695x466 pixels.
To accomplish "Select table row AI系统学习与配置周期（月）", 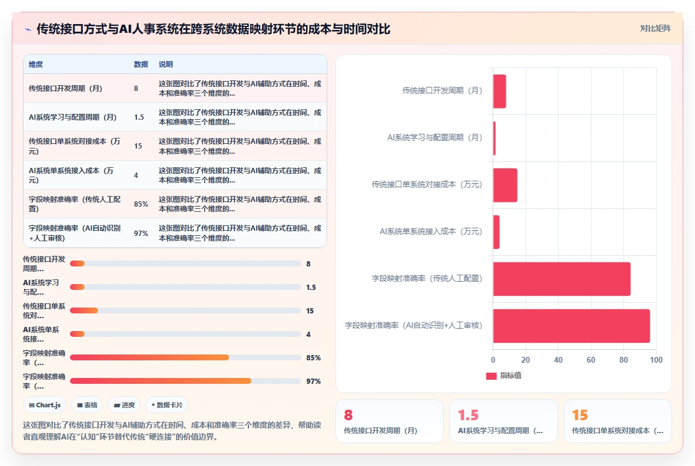I will [175, 117].
